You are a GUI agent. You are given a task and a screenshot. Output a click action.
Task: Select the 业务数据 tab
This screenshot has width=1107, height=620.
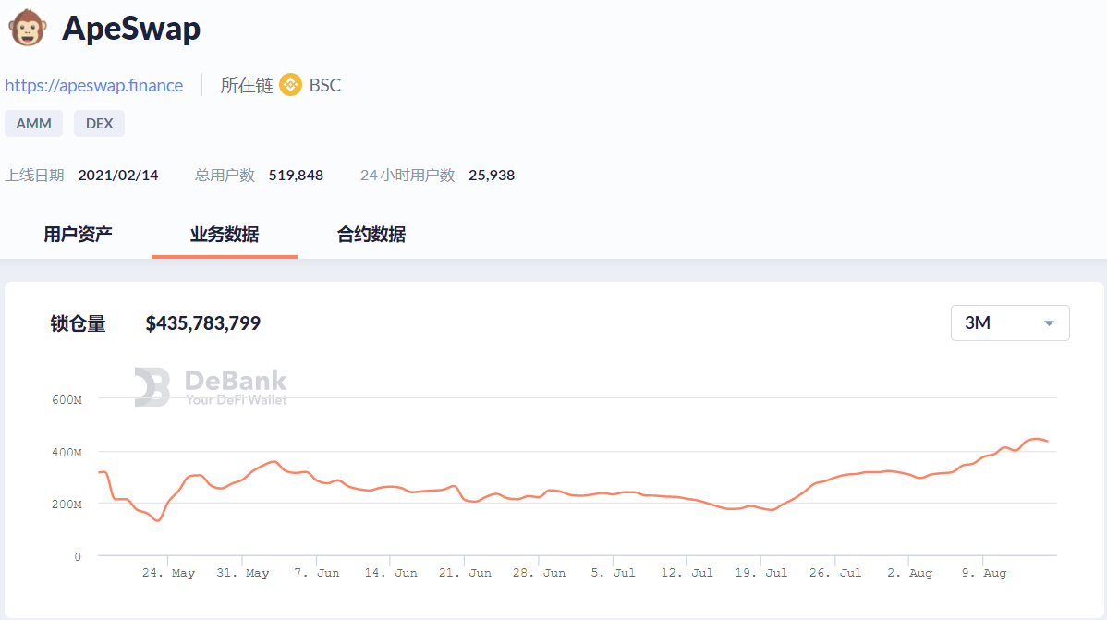tap(225, 235)
